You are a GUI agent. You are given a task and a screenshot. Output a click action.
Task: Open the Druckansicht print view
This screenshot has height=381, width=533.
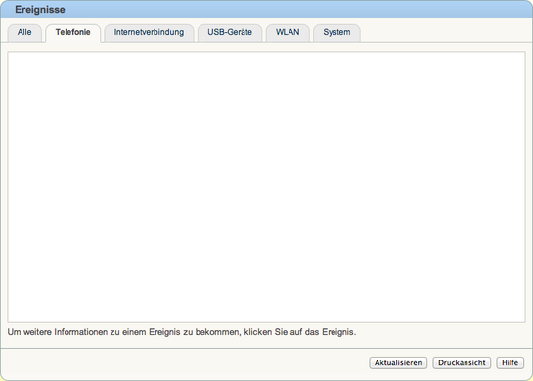pos(462,362)
